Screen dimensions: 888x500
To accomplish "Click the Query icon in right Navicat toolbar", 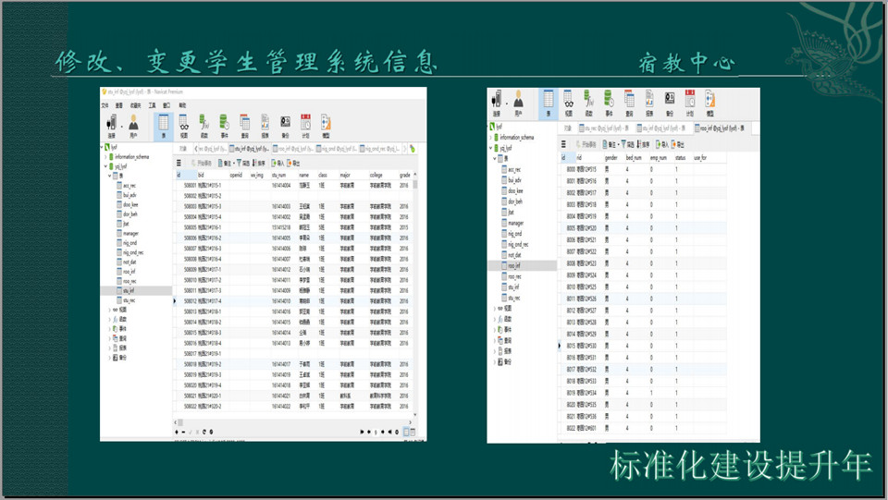I will 628,102.
